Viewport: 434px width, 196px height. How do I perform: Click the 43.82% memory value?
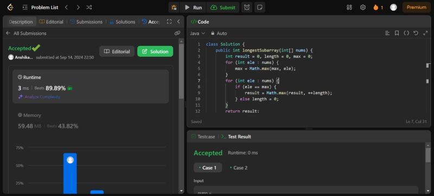(x=68, y=126)
